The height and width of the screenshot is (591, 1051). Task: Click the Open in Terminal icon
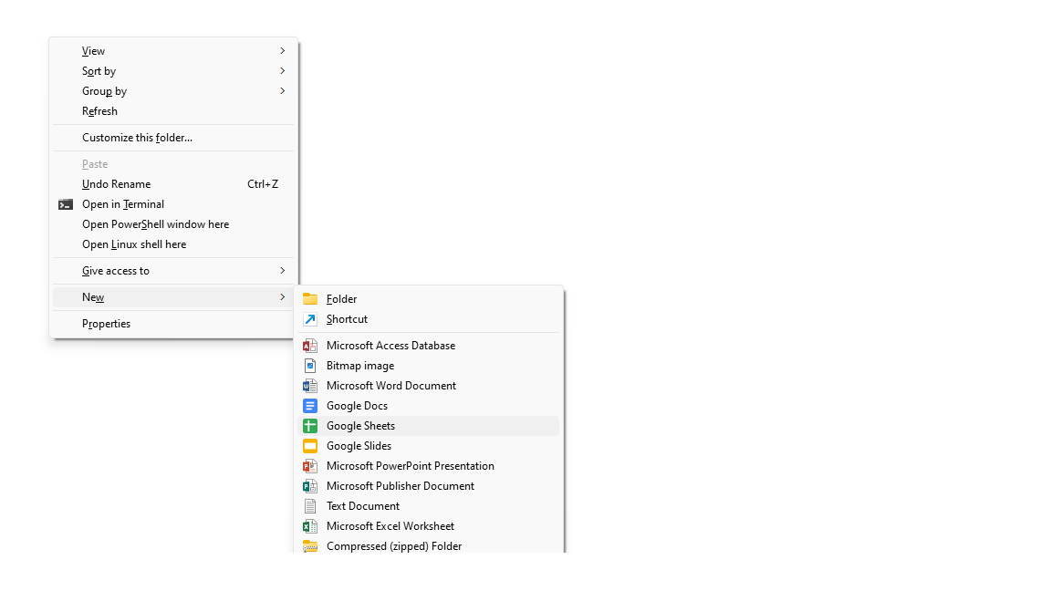click(65, 203)
